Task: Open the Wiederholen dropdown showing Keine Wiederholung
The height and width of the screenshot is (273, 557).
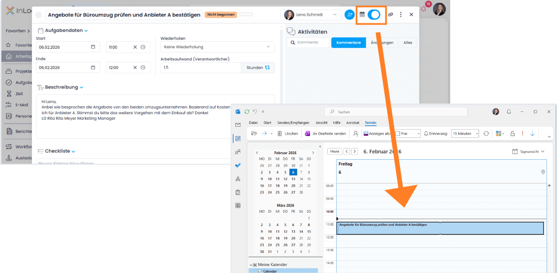Action: pos(217,47)
